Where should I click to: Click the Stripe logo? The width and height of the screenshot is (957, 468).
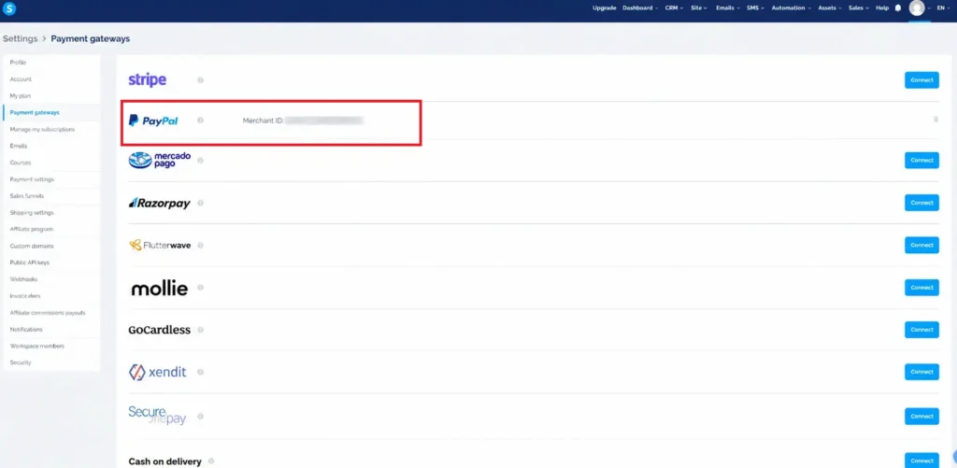point(147,80)
